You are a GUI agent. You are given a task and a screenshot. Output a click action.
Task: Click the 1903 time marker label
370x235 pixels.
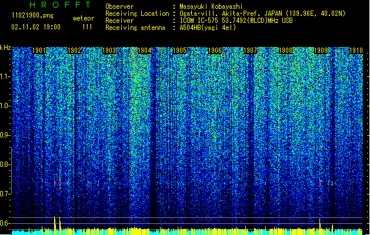[x=109, y=51]
